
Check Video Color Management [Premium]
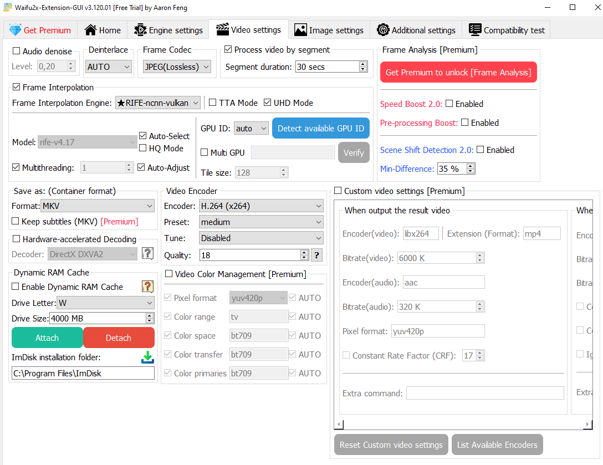click(168, 274)
